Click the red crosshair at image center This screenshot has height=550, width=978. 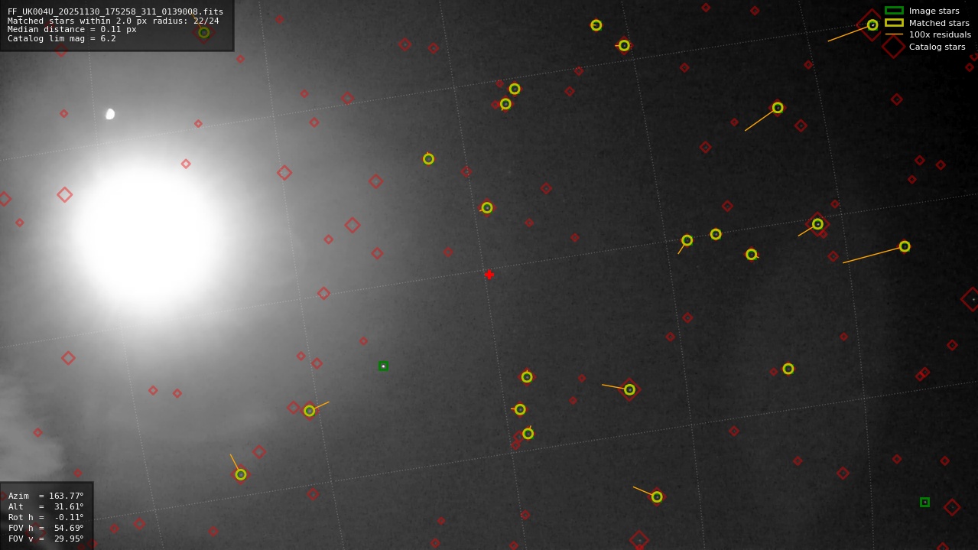pyautogui.click(x=489, y=274)
